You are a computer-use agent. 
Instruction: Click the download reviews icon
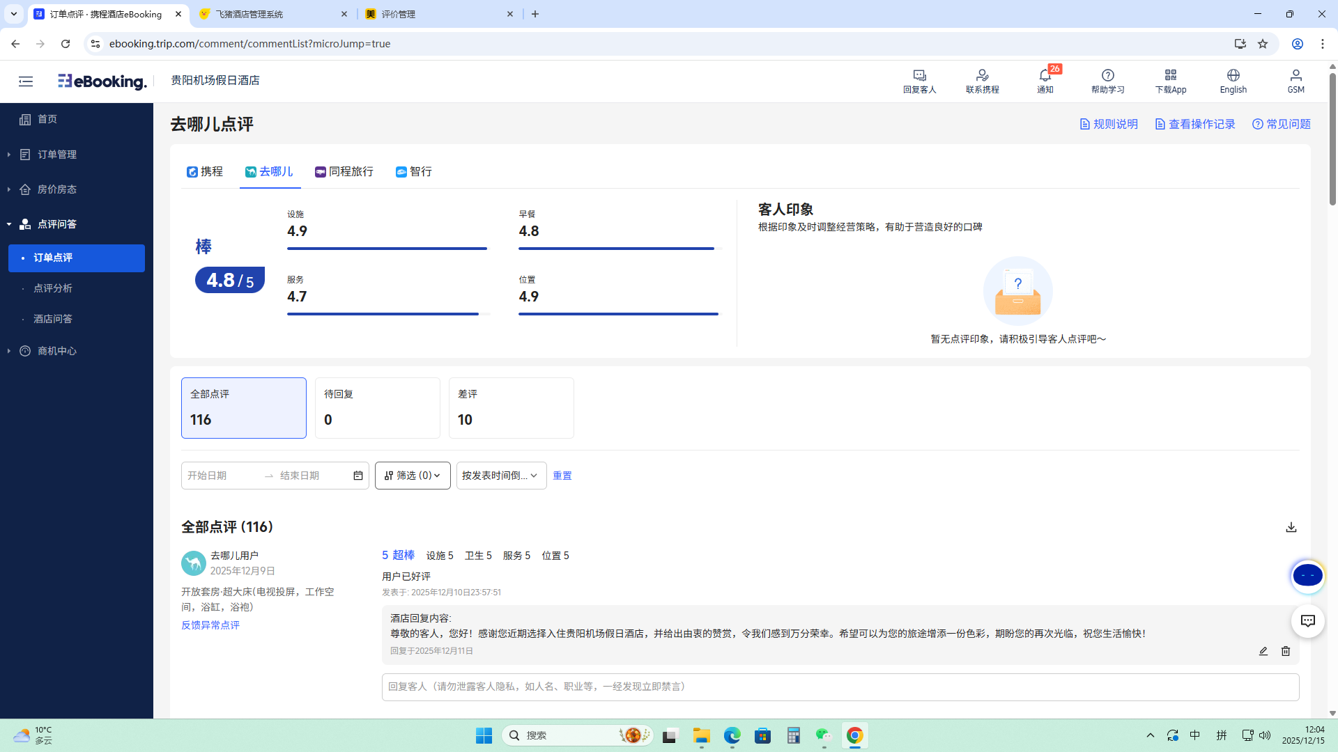click(1291, 527)
